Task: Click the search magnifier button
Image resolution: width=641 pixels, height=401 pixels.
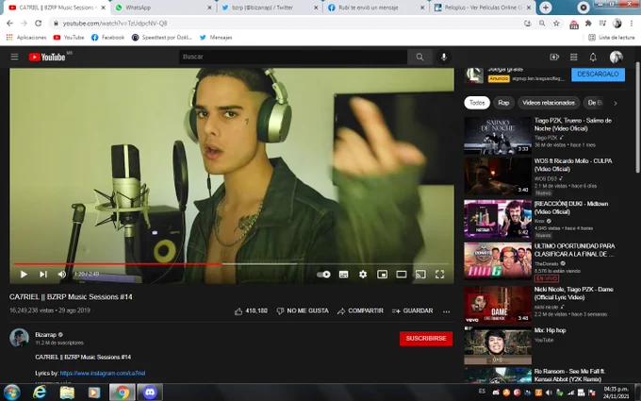Action: (419, 57)
